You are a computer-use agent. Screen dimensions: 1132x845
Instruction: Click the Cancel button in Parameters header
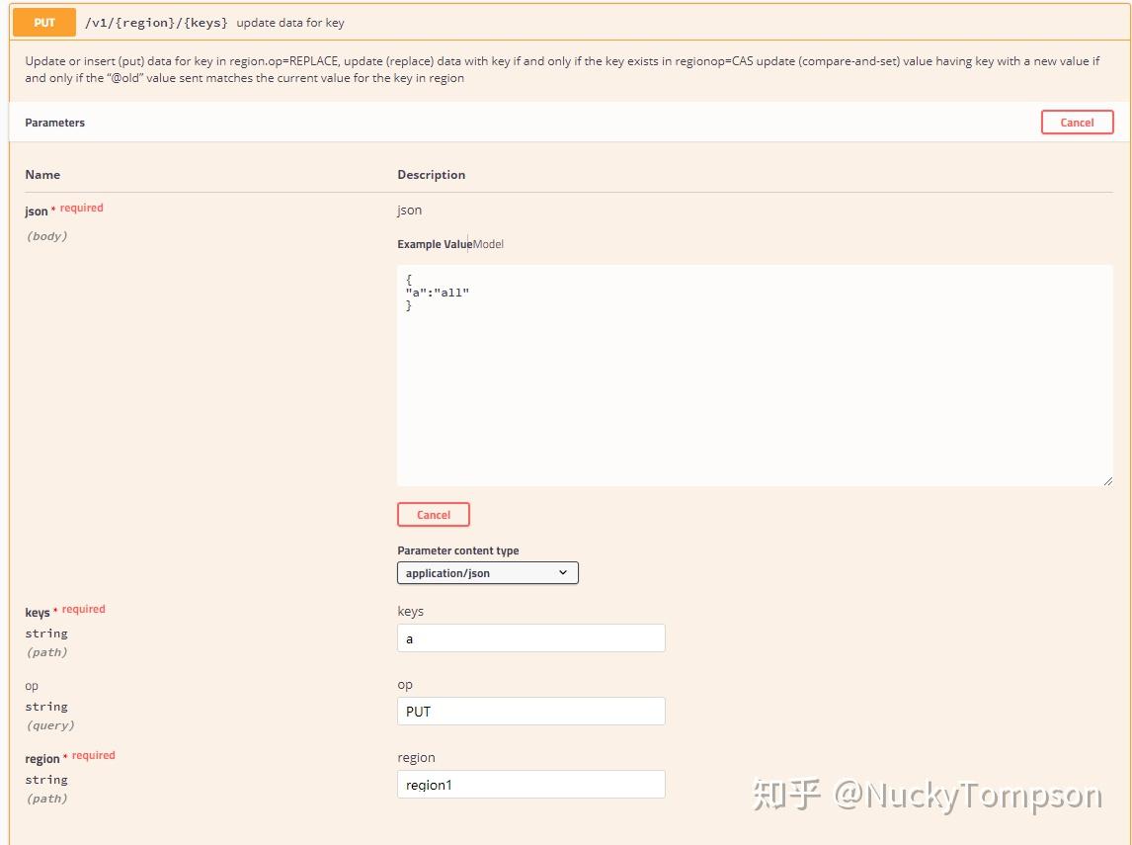pyautogui.click(x=1077, y=122)
